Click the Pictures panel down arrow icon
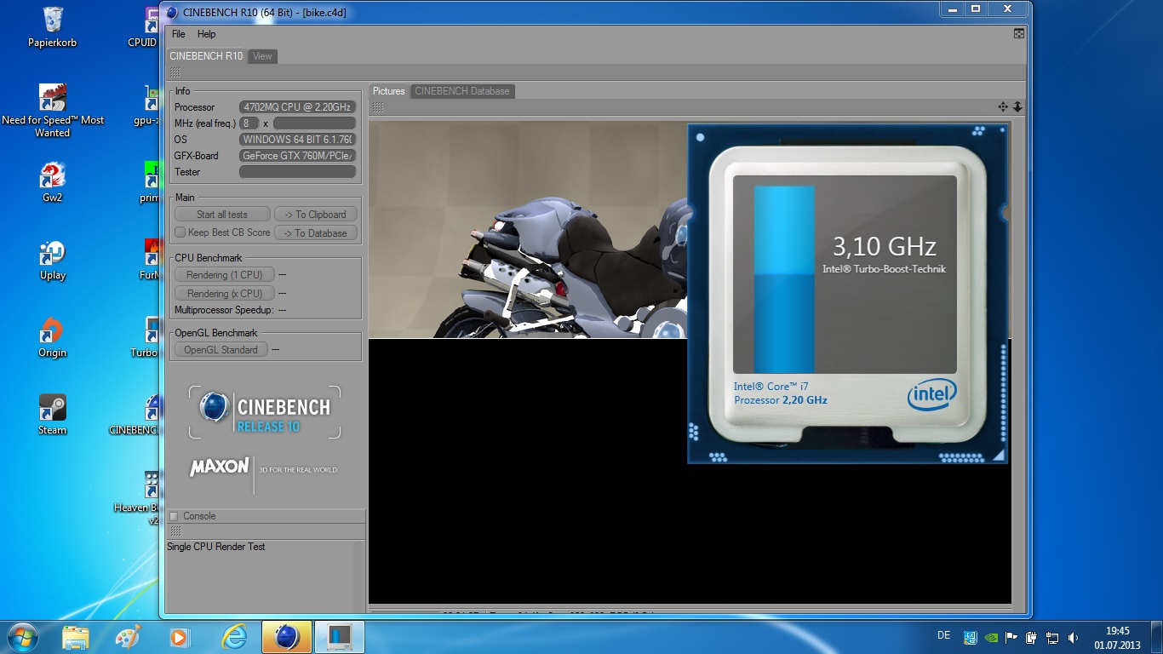 tap(1017, 107)
